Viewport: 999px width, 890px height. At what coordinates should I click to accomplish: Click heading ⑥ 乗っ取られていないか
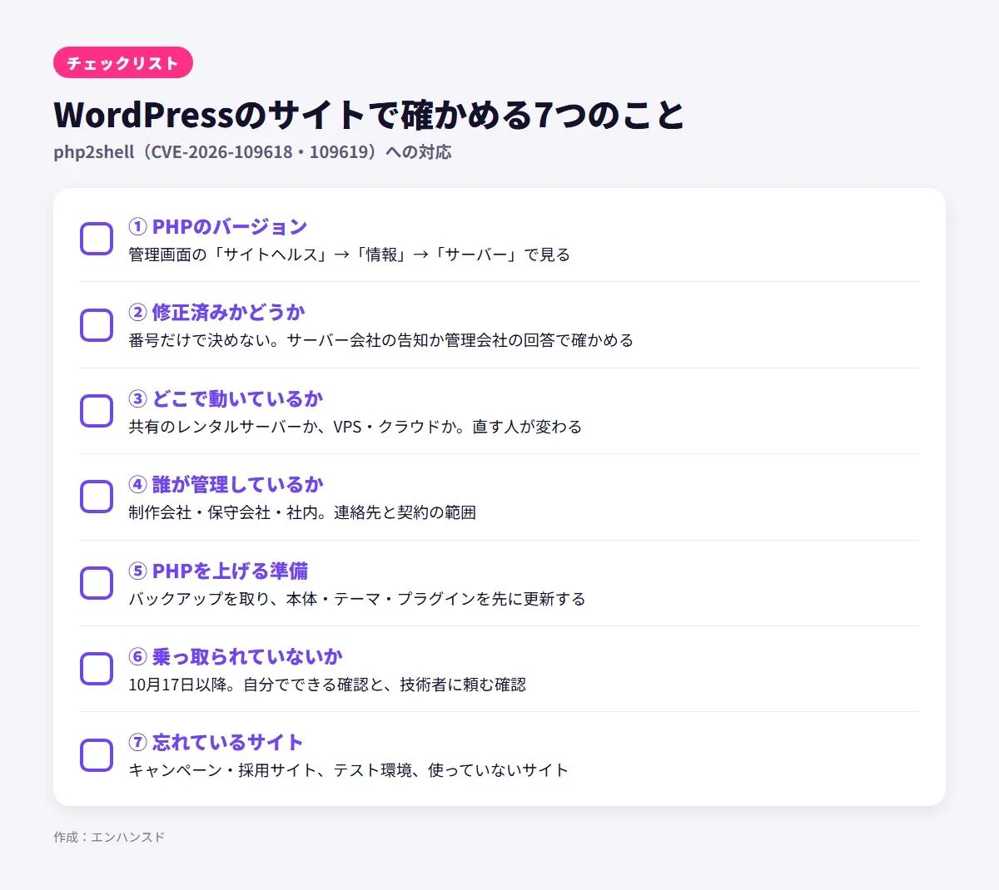click(236, 657)
